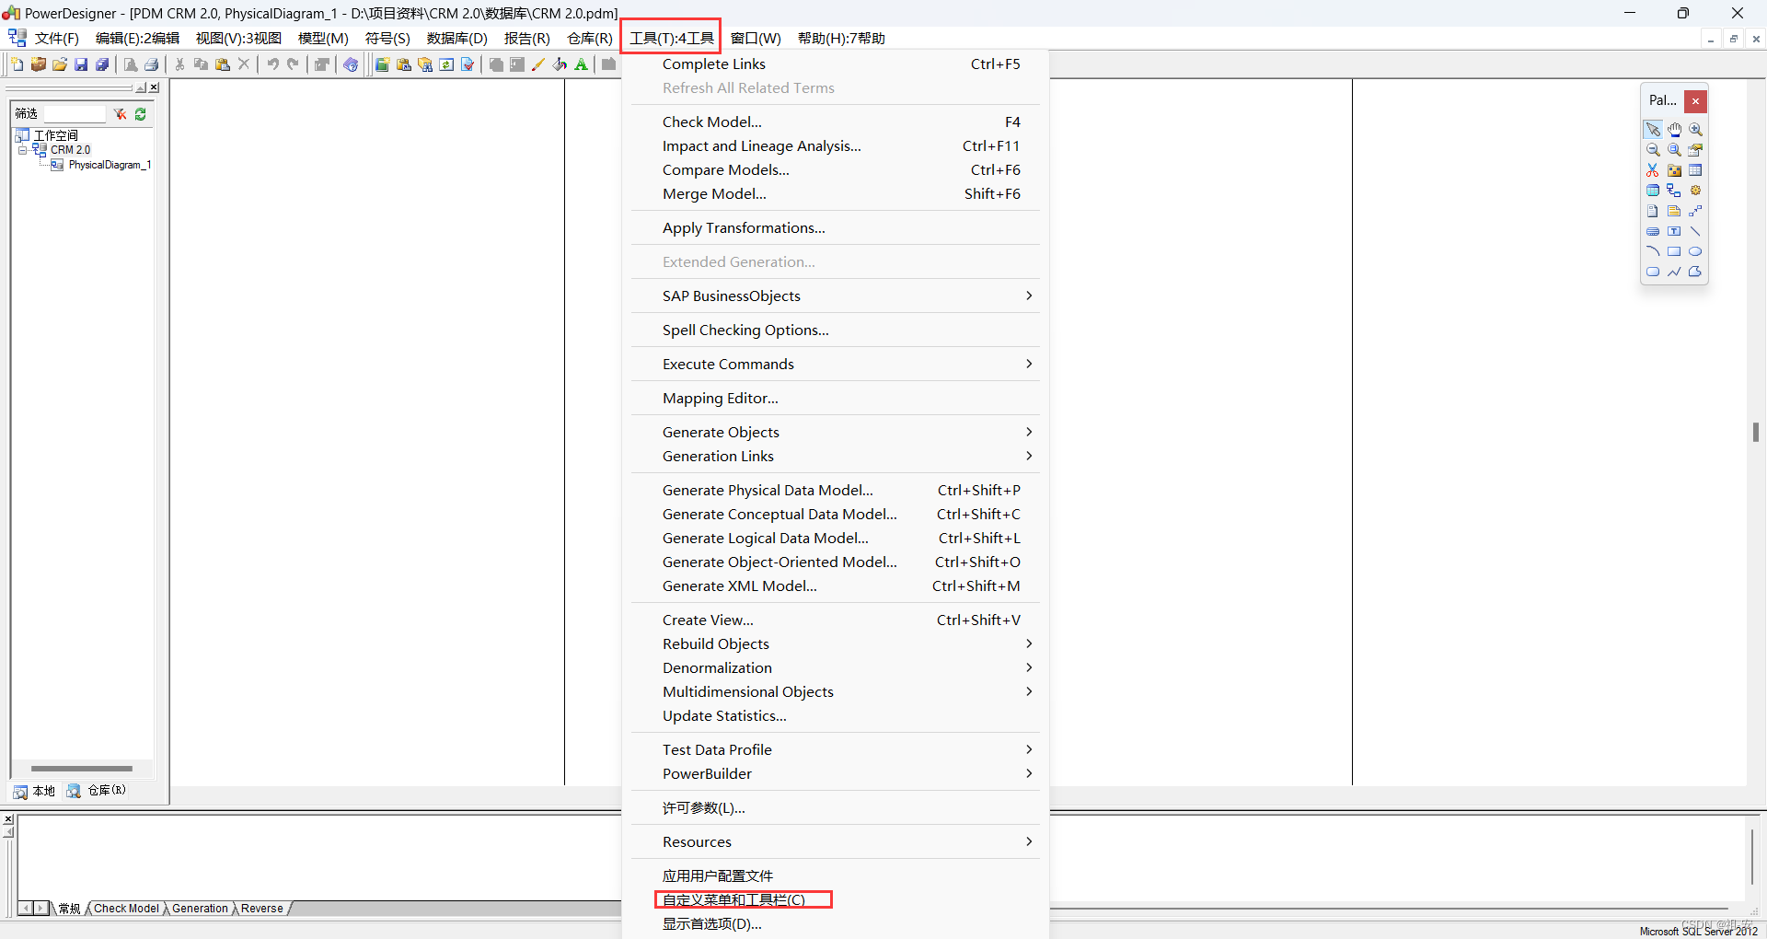Screen dimensions: 1767x939
Task: Click the Print icon on the toolbar
Action: [151, 65]
